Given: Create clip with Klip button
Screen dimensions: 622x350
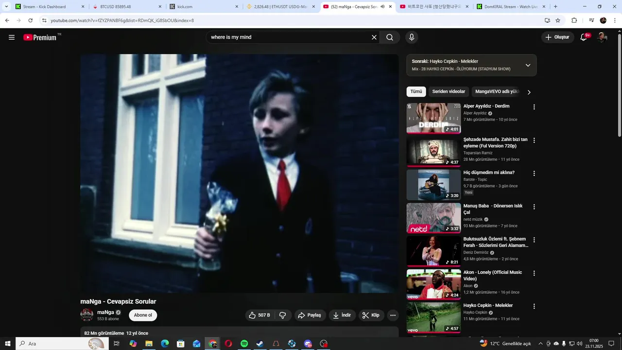Looking at the screenshot, I should (x=371, y=315).
